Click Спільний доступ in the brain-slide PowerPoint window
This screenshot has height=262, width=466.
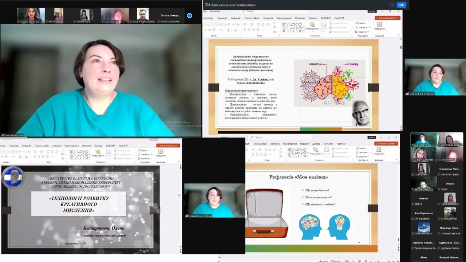tap(388, 18)
